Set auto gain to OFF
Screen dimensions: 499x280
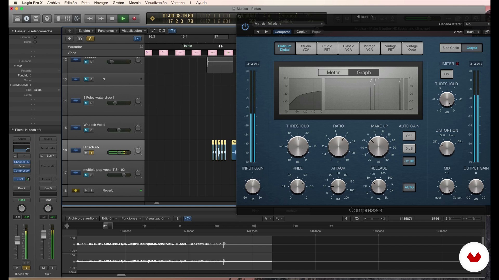click(409, 136)
